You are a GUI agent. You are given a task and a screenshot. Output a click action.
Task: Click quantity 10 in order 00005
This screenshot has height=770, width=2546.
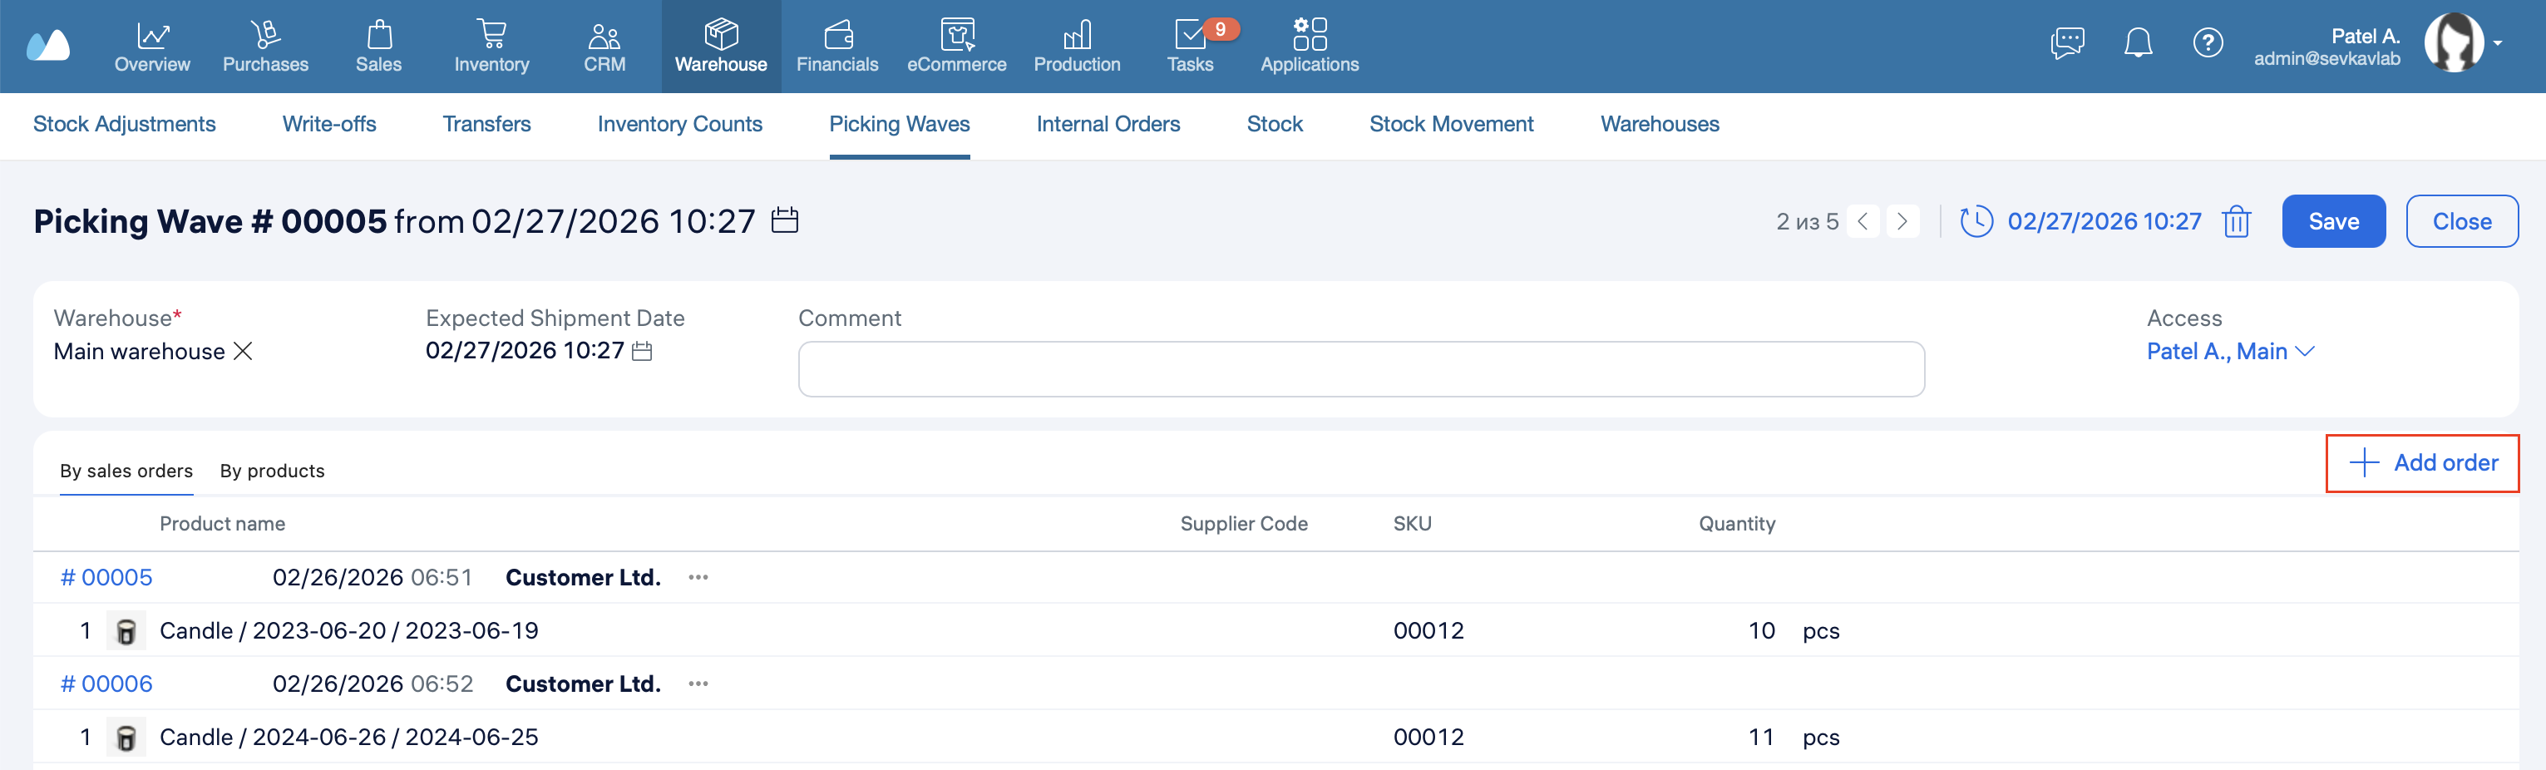[x=1761, y=630]
